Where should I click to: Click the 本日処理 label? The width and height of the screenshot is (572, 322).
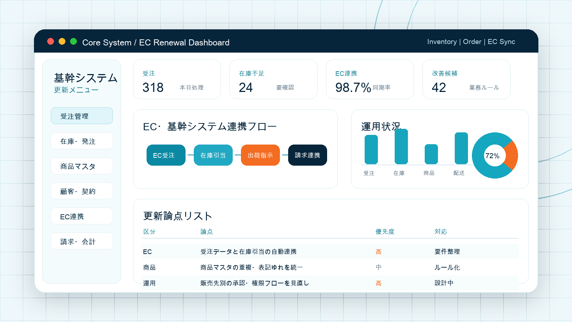point(192,87)
